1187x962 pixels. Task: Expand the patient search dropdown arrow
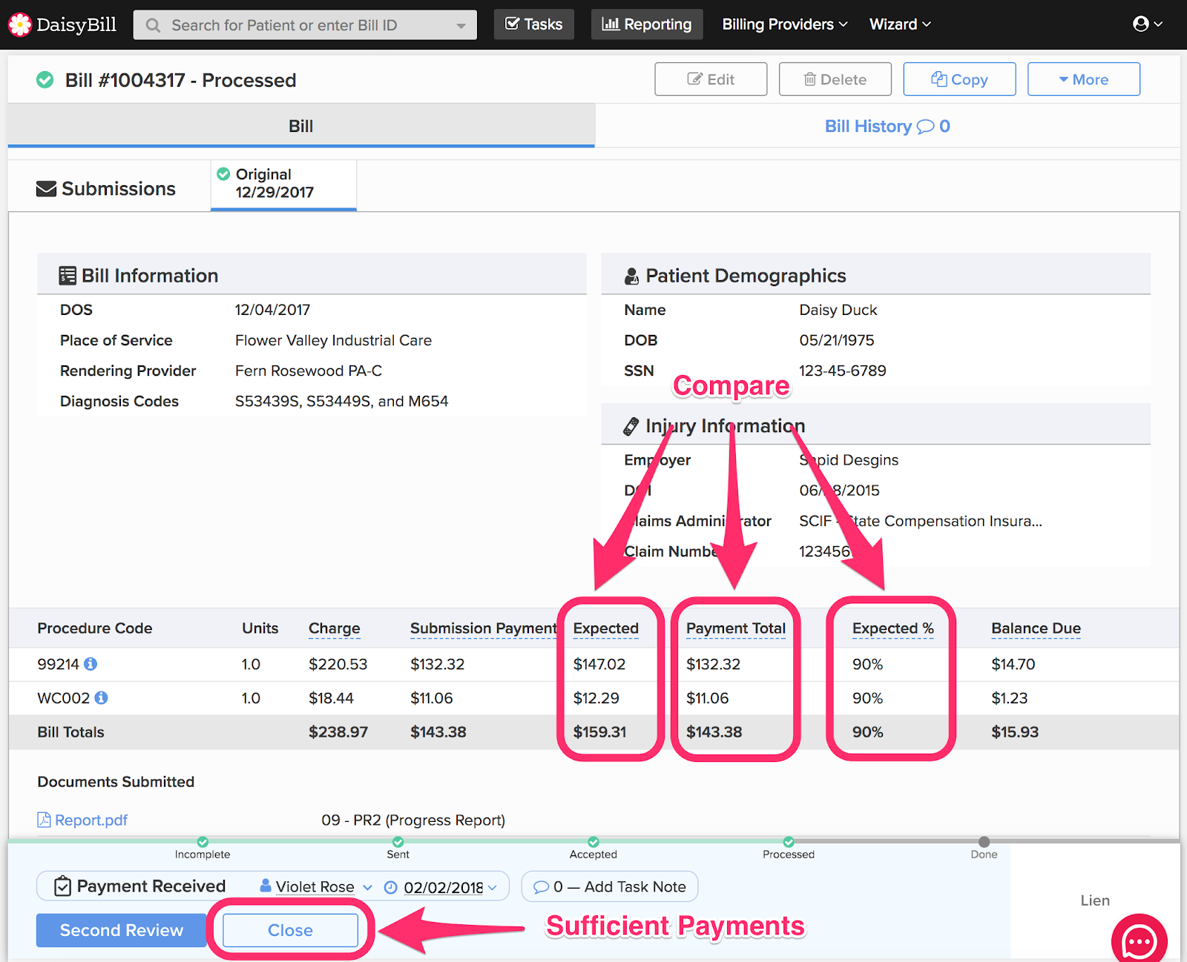point(461,26)
